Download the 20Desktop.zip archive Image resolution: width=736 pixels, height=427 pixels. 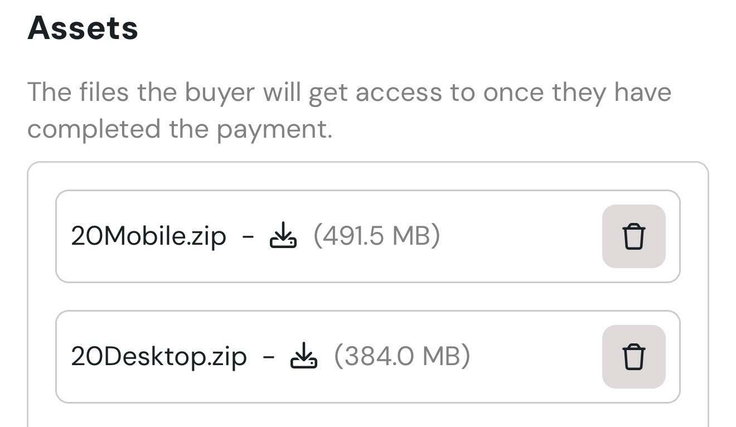click(x=304, y=356)
